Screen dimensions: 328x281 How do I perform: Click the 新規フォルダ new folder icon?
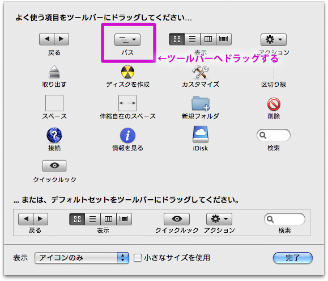click(x=201, y=103)
